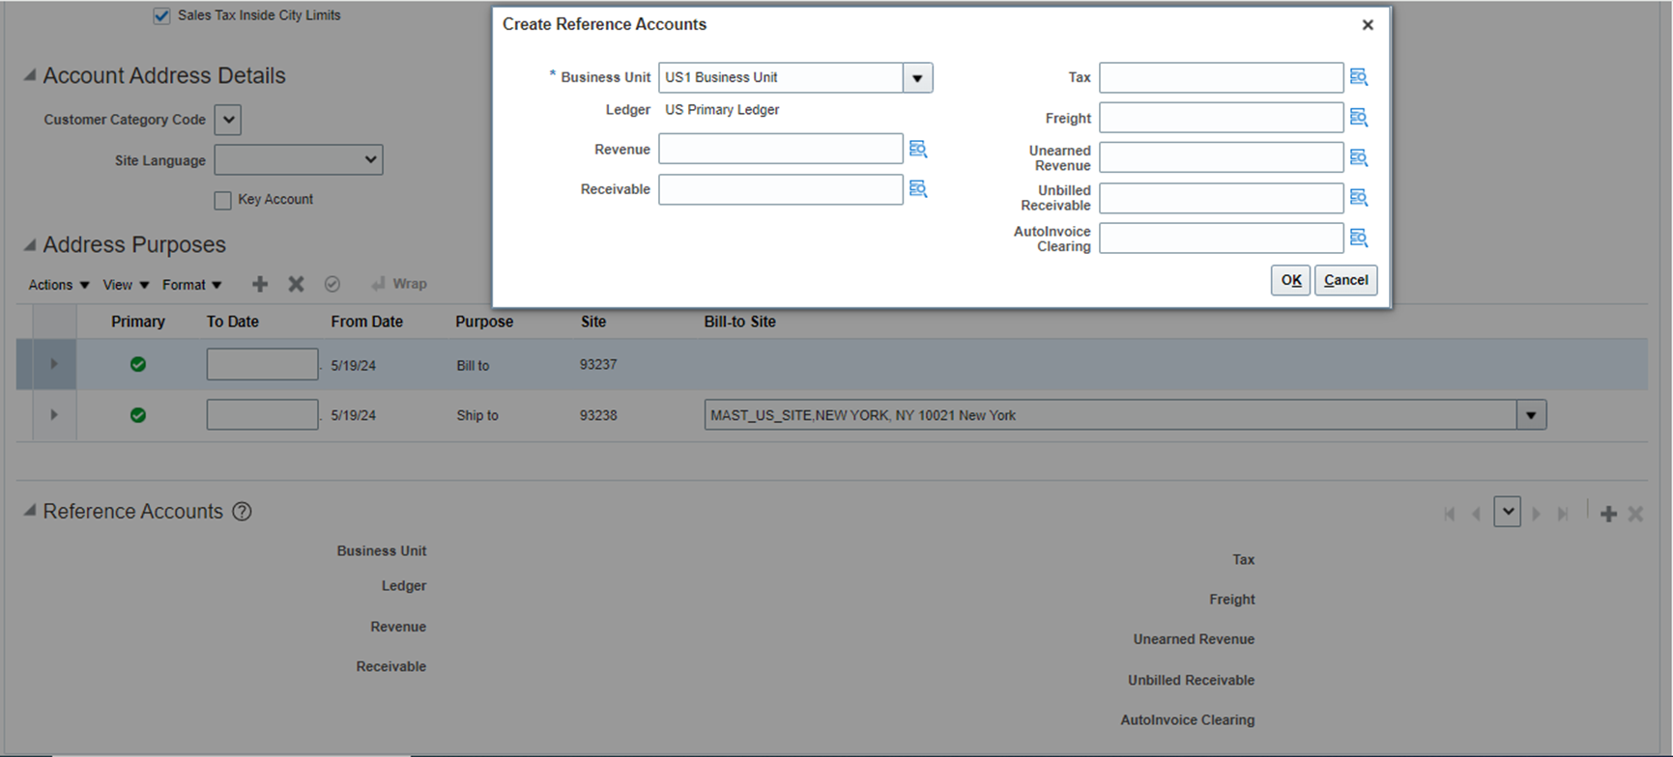Image resolution: width=1673 pixels, height=757 pixels.
Task: Expand the Business Unit dropdown
Action: click(x=917, y=77)
